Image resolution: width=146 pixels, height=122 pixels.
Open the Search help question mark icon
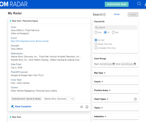pos(104,15)
